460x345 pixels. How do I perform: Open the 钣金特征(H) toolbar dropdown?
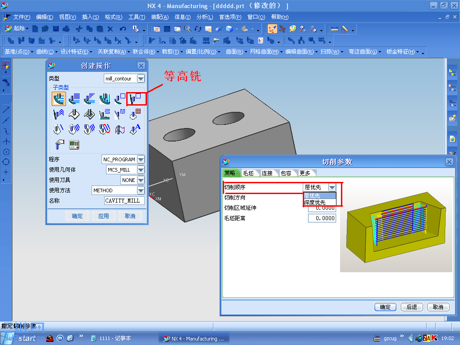[402, 52]
